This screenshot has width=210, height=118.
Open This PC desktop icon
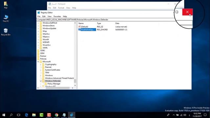point(6,18)
